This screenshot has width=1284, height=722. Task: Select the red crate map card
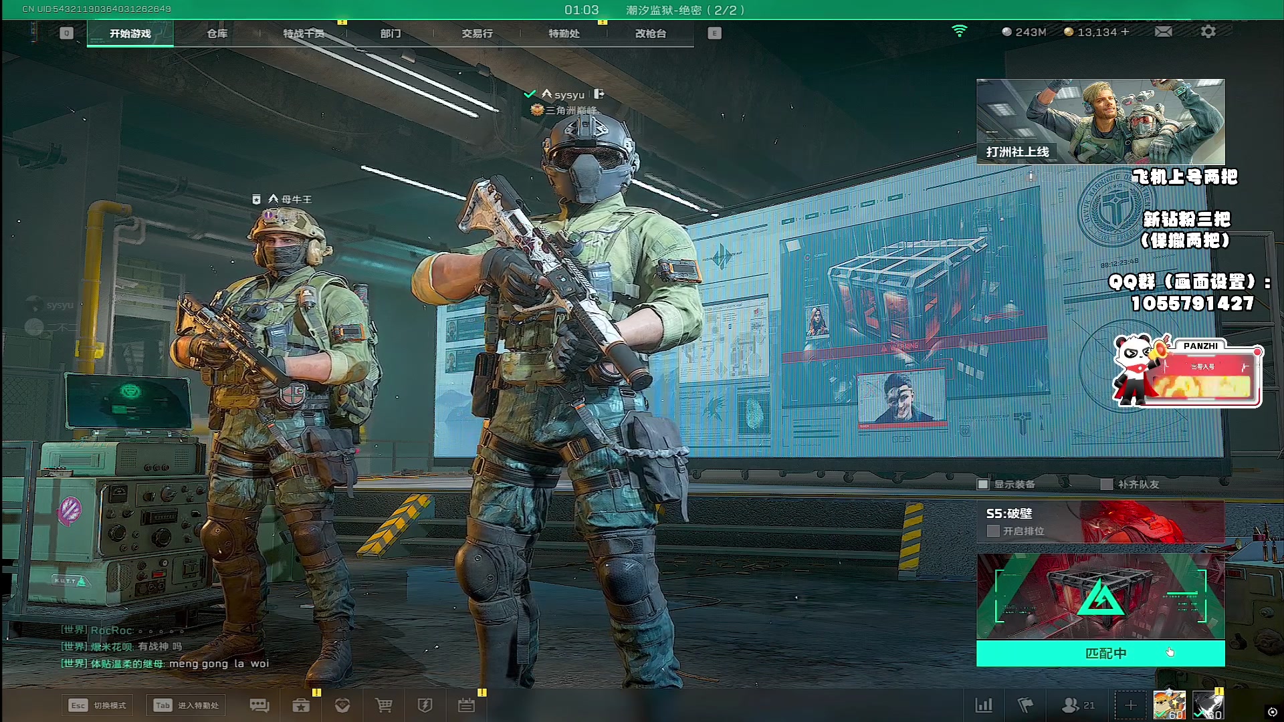click(x=1101, y=596)
